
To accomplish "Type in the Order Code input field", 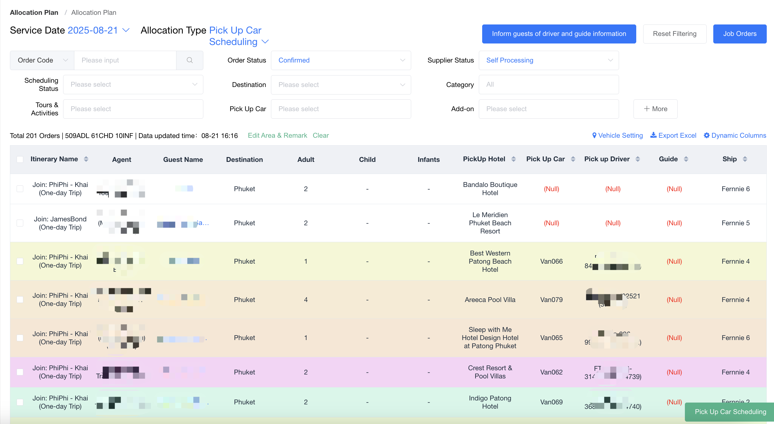I will click(125, 60).
